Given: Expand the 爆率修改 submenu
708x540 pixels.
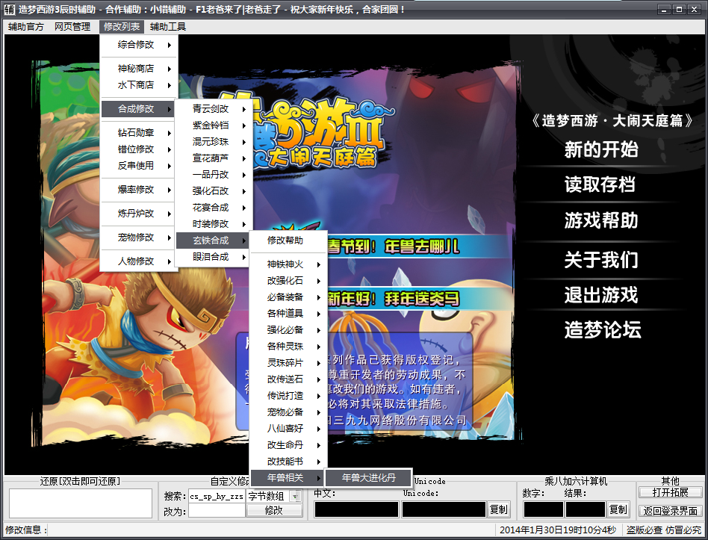Looking at the screenshot, I should (x=139, y=190).
